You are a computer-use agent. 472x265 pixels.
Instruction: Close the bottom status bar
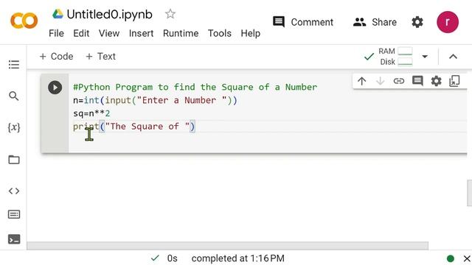click(x=467, y=258)
